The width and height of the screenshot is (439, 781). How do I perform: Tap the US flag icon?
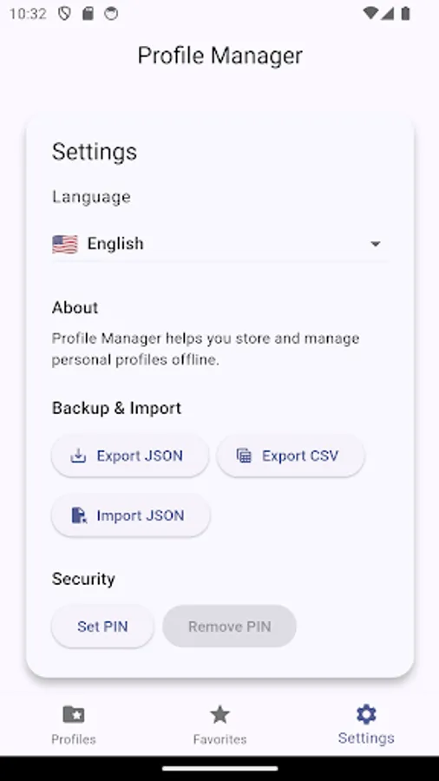pyautogui.click(x=65, y=244)
